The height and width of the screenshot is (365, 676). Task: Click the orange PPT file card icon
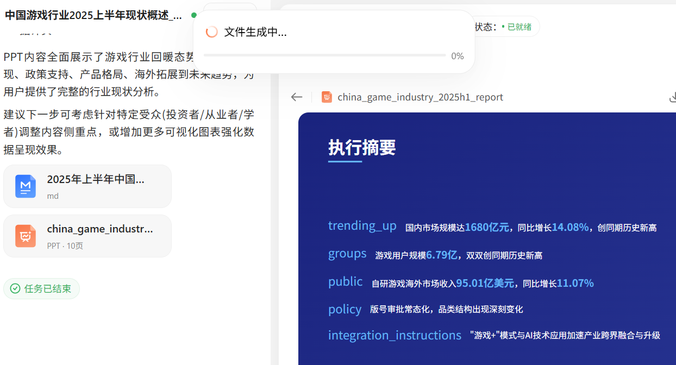coord(26,236)
